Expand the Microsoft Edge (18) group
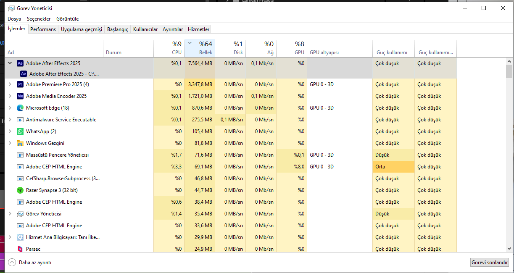This screenshot has height=273, width=514. click(10, 108)
